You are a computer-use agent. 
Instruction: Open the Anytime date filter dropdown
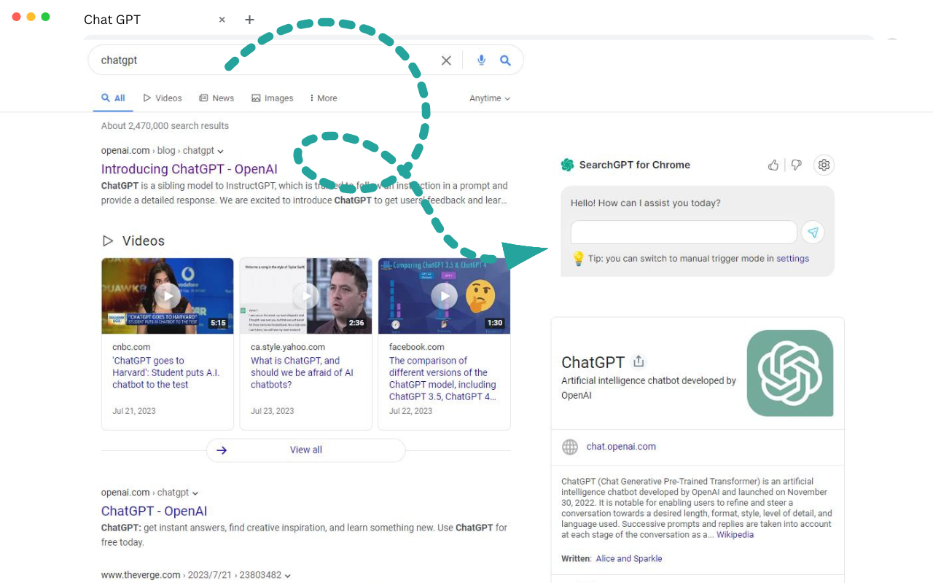pos(490,98)
